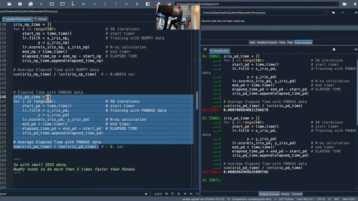Click the step out (return) debug icon

[x=116, y=4]
